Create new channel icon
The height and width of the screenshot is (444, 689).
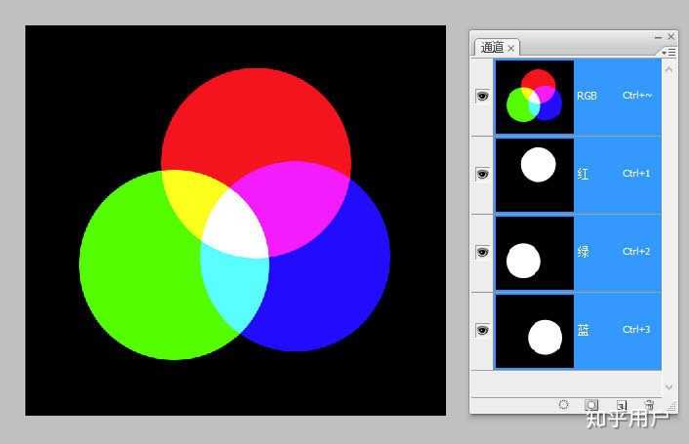[622, 404]
